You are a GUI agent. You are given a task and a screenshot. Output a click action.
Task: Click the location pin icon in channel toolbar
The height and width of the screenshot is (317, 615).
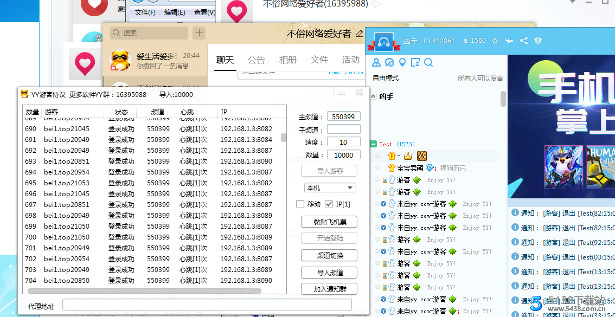(x=402, y=62)
